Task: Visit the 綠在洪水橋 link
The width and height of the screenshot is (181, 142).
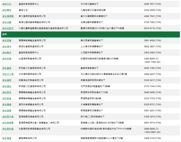Action: point(8,74)
